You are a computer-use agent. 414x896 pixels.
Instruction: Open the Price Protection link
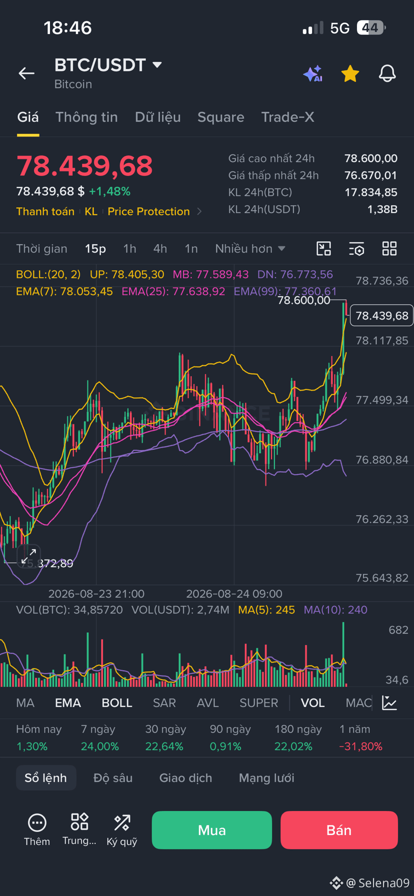tap(148, 211)
